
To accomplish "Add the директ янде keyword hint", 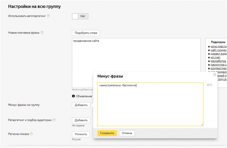I will click(x=218, y=54).
